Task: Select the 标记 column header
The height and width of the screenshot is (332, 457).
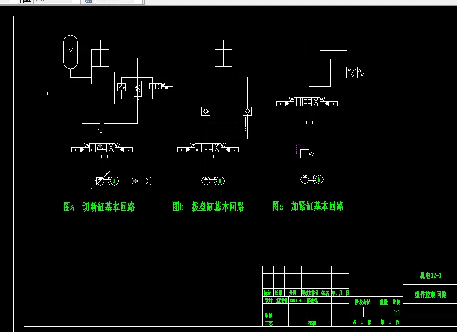Action: point(268,293)
